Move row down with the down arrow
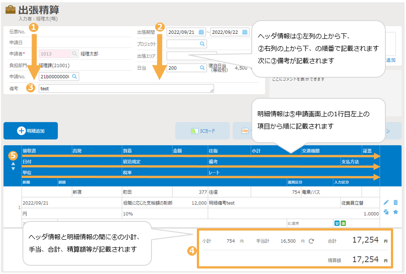Viewport: 406px width, 274px height. [12, 169]
